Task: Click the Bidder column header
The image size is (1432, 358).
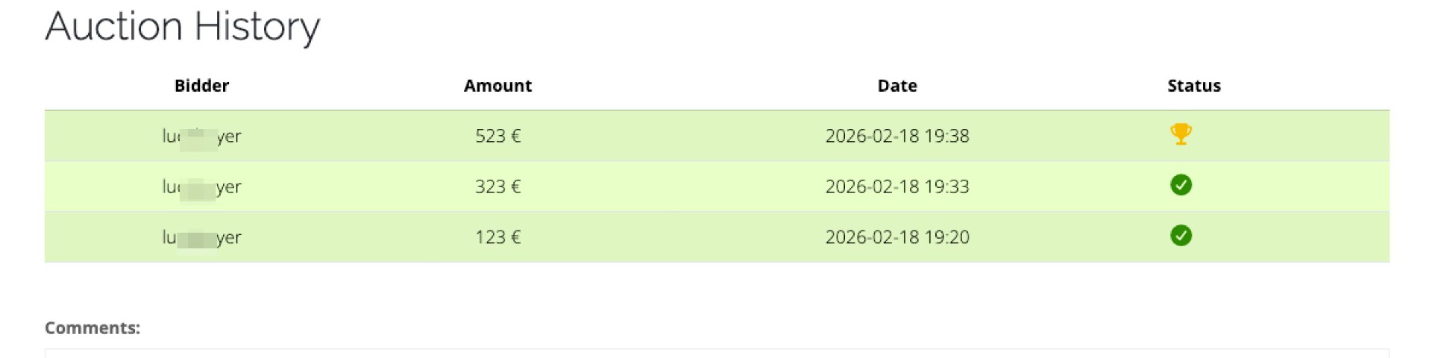Action: pyautogui.click(x=201, y=86)
